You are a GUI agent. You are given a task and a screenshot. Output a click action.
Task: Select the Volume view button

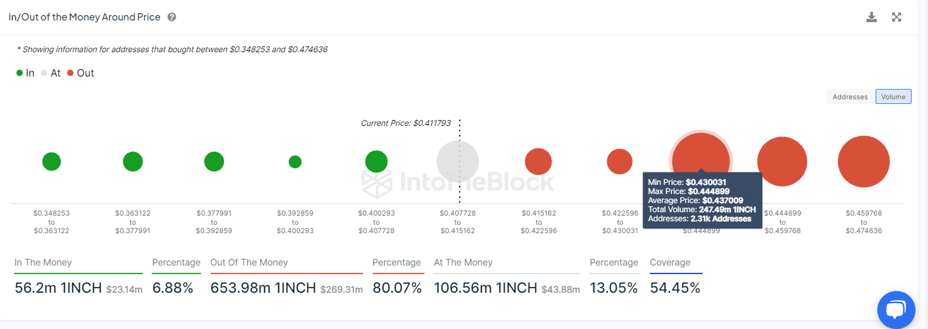click(x=893, y=96)
